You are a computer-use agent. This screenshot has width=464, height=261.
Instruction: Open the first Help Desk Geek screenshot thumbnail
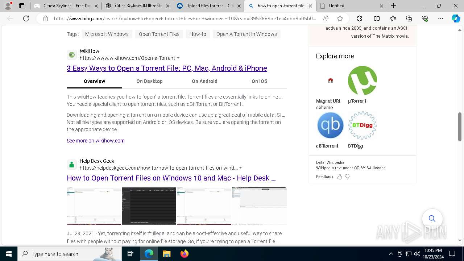coord(94,206)
